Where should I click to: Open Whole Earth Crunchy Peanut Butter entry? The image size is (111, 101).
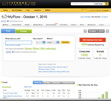[x=12, y=97]
